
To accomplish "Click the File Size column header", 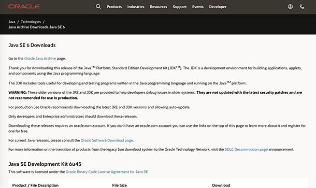I will (120, 185).
